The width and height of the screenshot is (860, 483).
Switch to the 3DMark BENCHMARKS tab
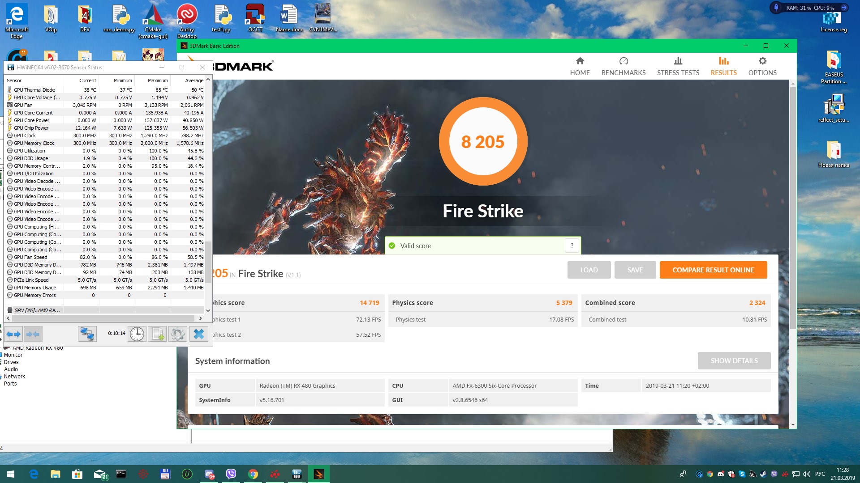[x=623, y=66]
